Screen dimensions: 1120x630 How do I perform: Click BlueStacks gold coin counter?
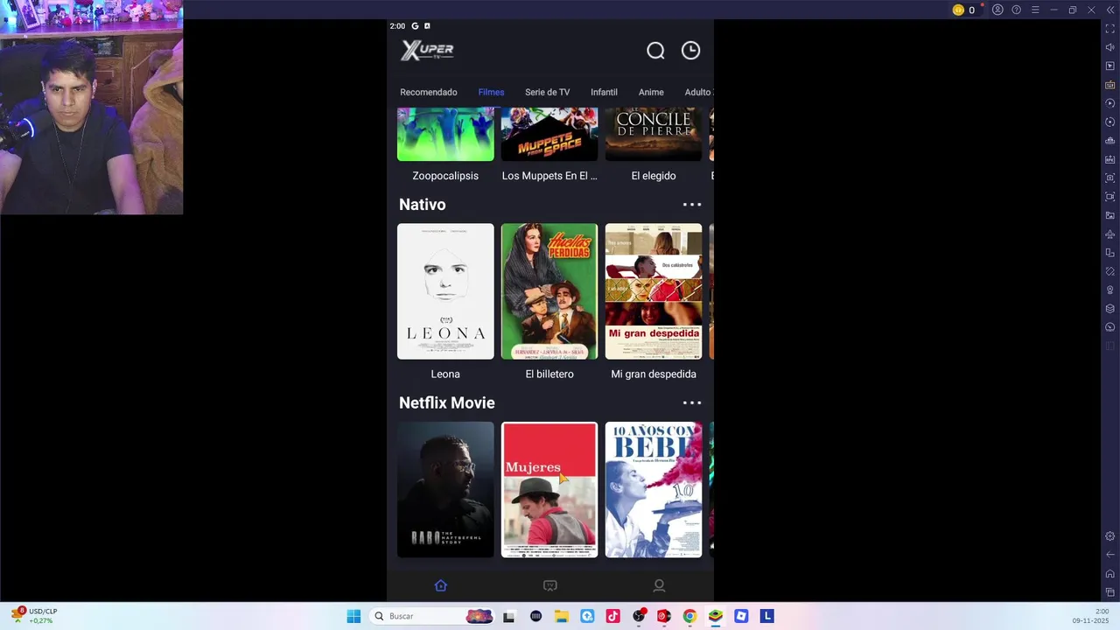click(x=963, y=10)
